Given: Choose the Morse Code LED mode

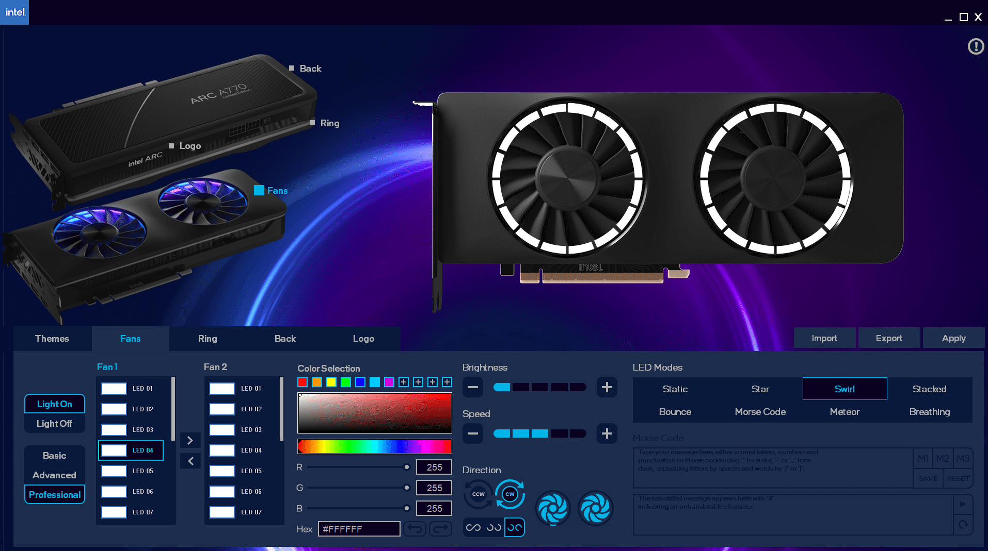Looking at the screenshot, I should coord(760,411).
